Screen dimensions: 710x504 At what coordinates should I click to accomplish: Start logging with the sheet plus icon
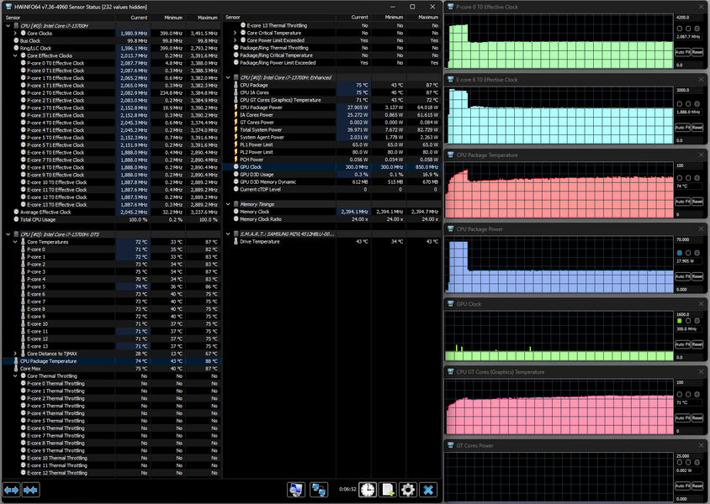[388, 490]
